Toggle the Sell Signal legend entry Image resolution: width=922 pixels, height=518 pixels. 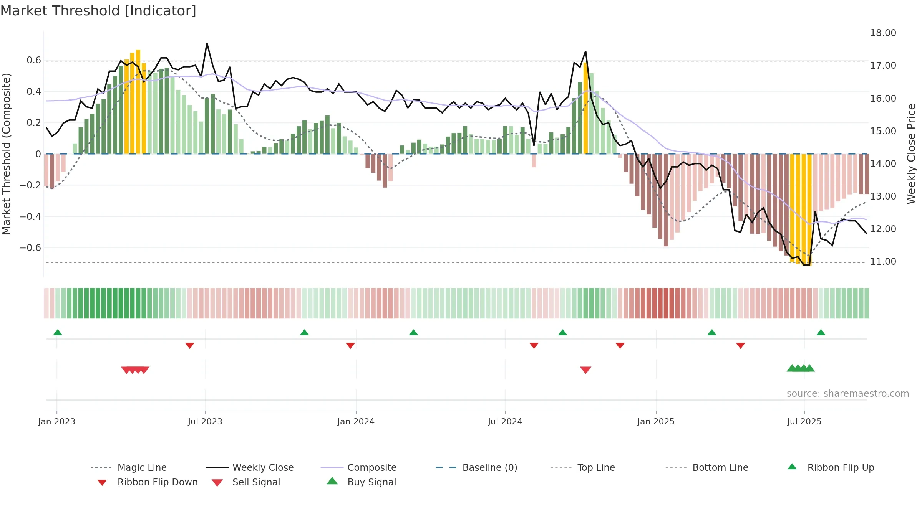(x=246, y=482)
